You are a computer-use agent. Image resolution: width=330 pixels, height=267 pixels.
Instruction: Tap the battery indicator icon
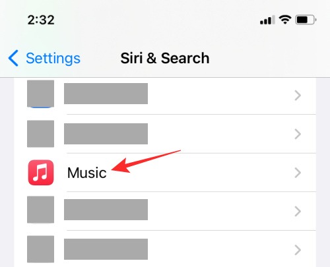(306, 20)
